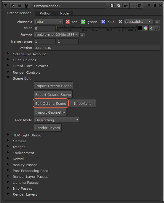
Task: Click the Import Geometry button
Action: (x=50, y=112)
